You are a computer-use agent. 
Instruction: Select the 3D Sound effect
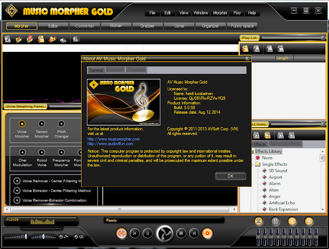tap(278, 170)
